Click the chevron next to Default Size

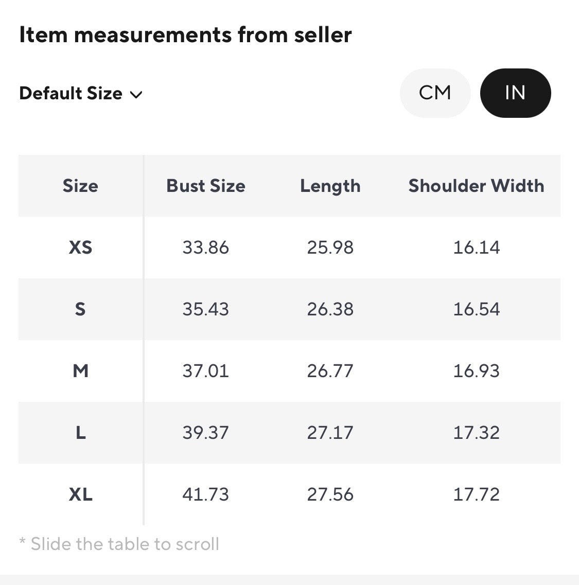click(136, 95)
